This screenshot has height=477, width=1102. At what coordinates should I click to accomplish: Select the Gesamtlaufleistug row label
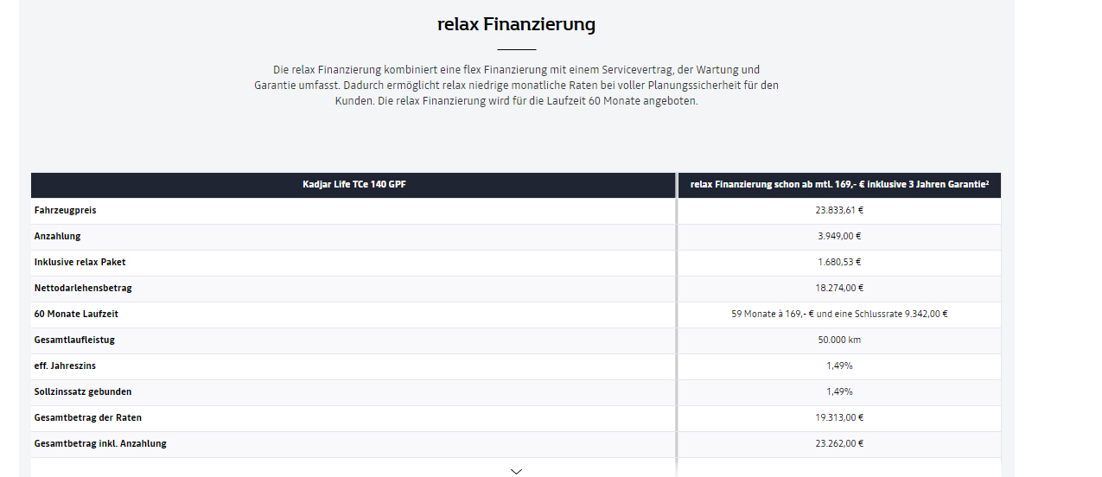[x=74, y=340]
